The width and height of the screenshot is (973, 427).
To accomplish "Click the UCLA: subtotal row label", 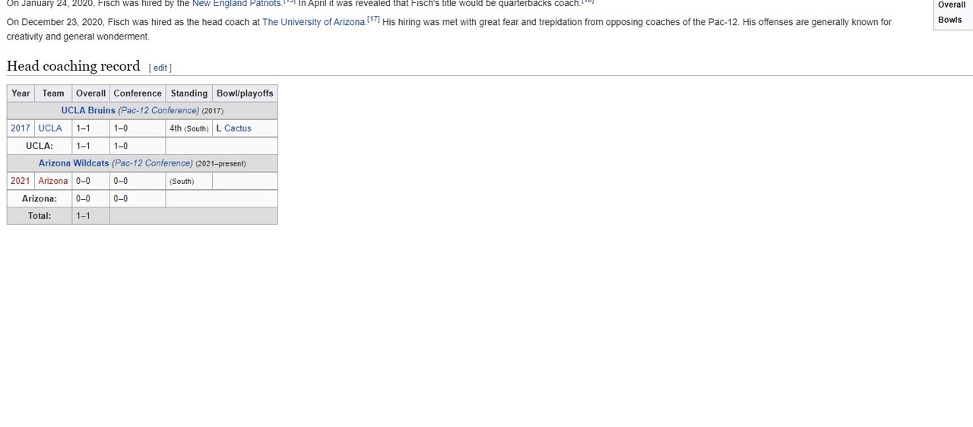I will [x=40, y=146].
